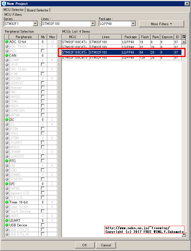
Task: Click the MCU list scroll-down arrow
Action: (x=184, y=234)
